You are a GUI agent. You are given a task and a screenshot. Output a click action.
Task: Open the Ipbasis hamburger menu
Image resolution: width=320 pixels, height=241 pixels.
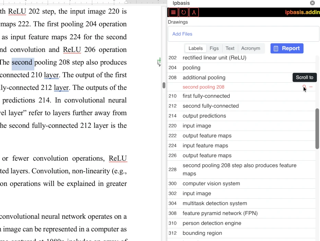point(173,13)
